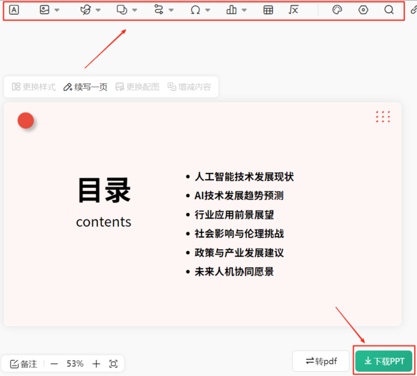
Task: Click the fit-to-screen icon
Action: tap(113, 364)
